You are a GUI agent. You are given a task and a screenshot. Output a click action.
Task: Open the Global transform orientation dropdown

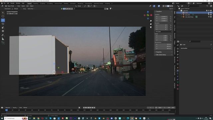[79, 6]
